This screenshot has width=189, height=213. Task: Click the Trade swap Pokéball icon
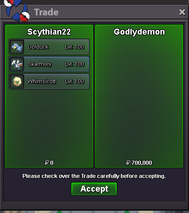[x=17, y=10]
